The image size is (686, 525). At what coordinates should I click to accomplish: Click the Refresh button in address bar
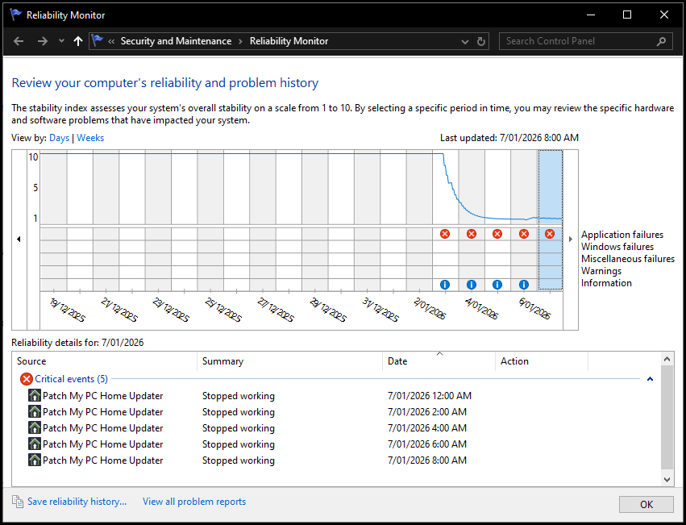click(482, 41)
